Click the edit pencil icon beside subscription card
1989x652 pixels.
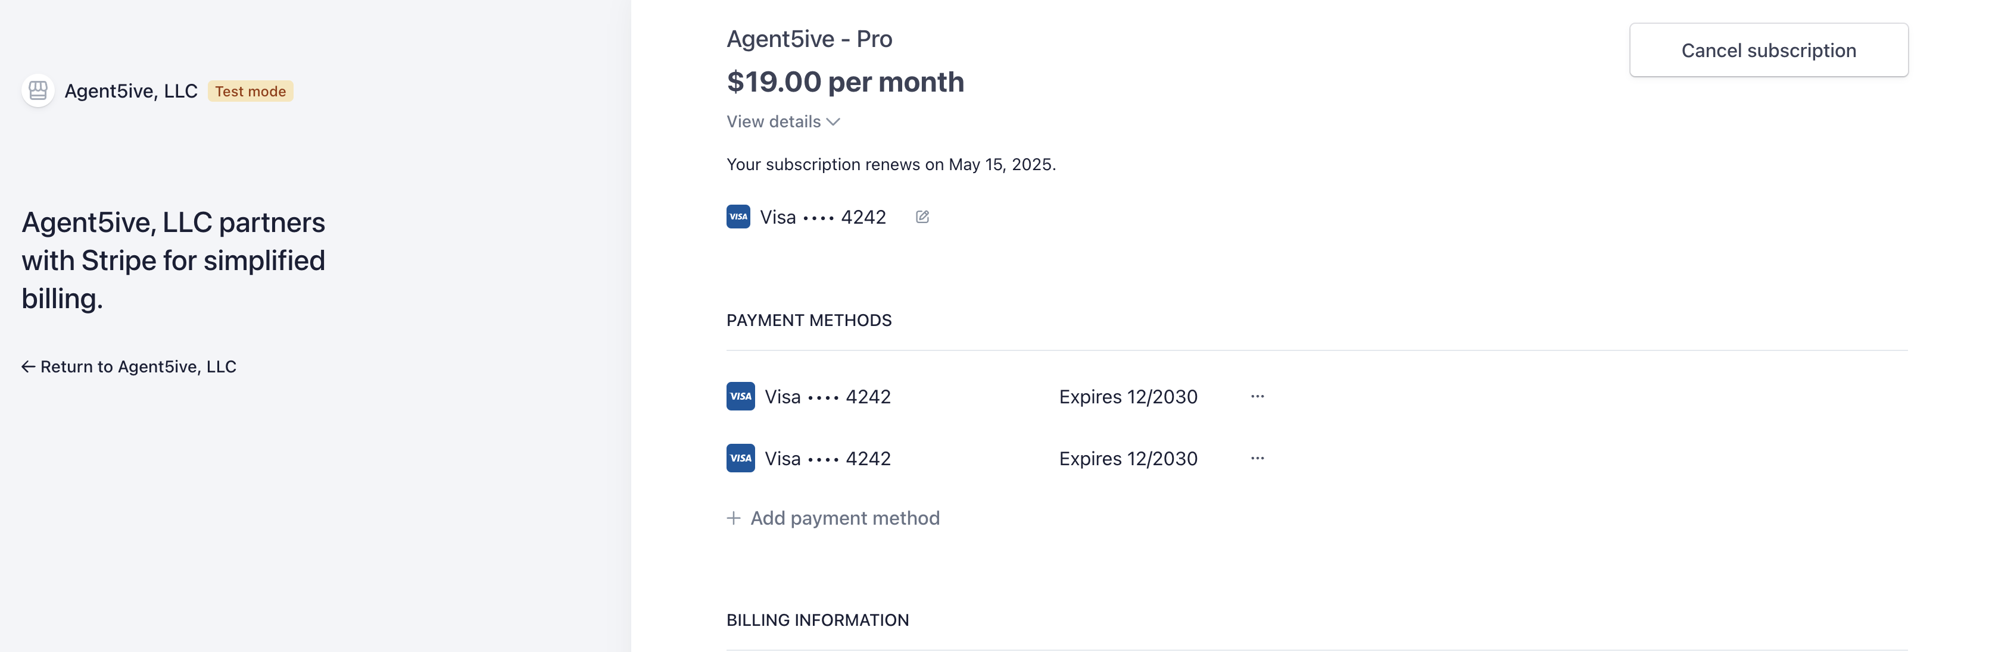(922, 217)
